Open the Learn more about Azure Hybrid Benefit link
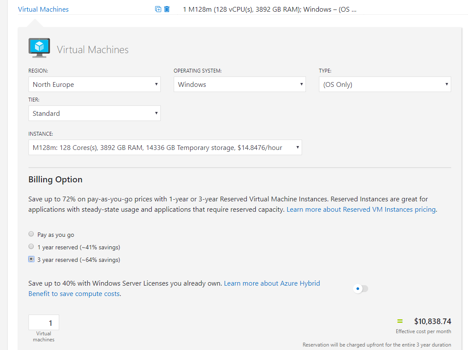Screen dimensions: 468x350 click(x=272, y=283)
